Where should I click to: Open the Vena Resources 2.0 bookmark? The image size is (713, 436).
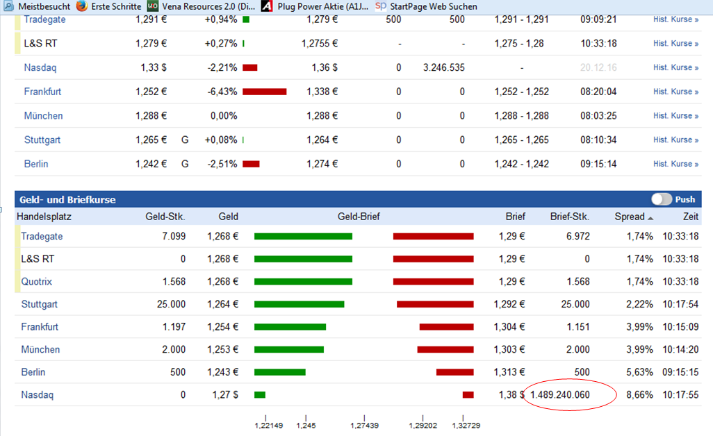202,6
